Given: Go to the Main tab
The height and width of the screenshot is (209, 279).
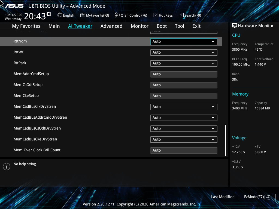Looking at the screenshot, I should pyautogui.click(x=54, y=26).
